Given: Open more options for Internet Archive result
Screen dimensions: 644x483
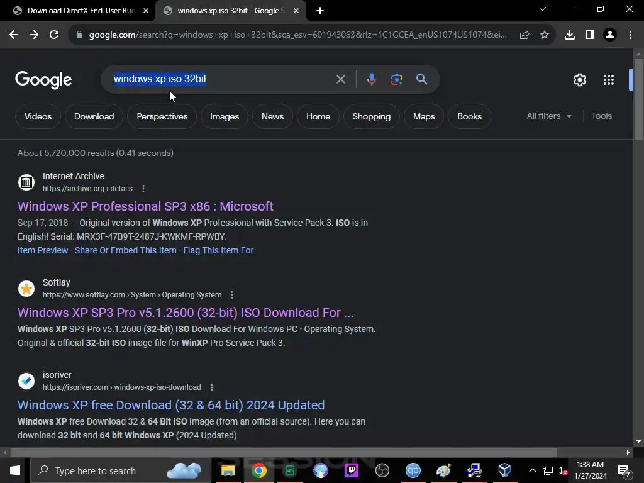Looking at the screenshot, I should [x=143, y=189].
